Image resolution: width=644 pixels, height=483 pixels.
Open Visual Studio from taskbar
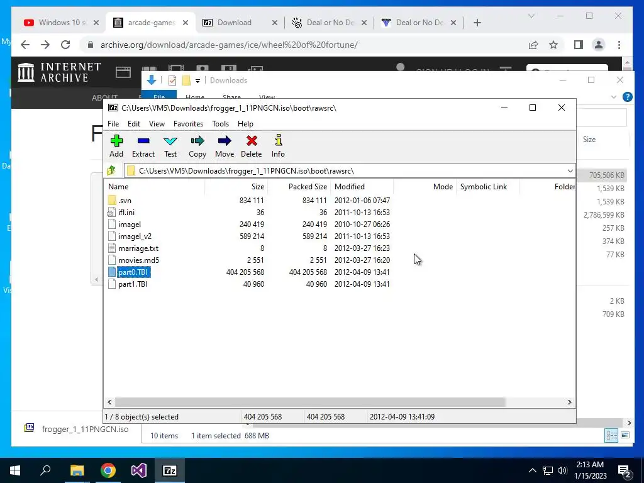tap(139, 470)
